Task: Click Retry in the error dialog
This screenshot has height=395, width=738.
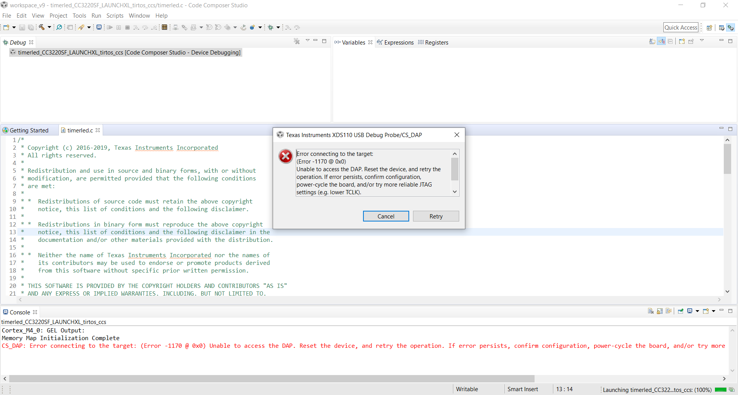Action: 436,216
